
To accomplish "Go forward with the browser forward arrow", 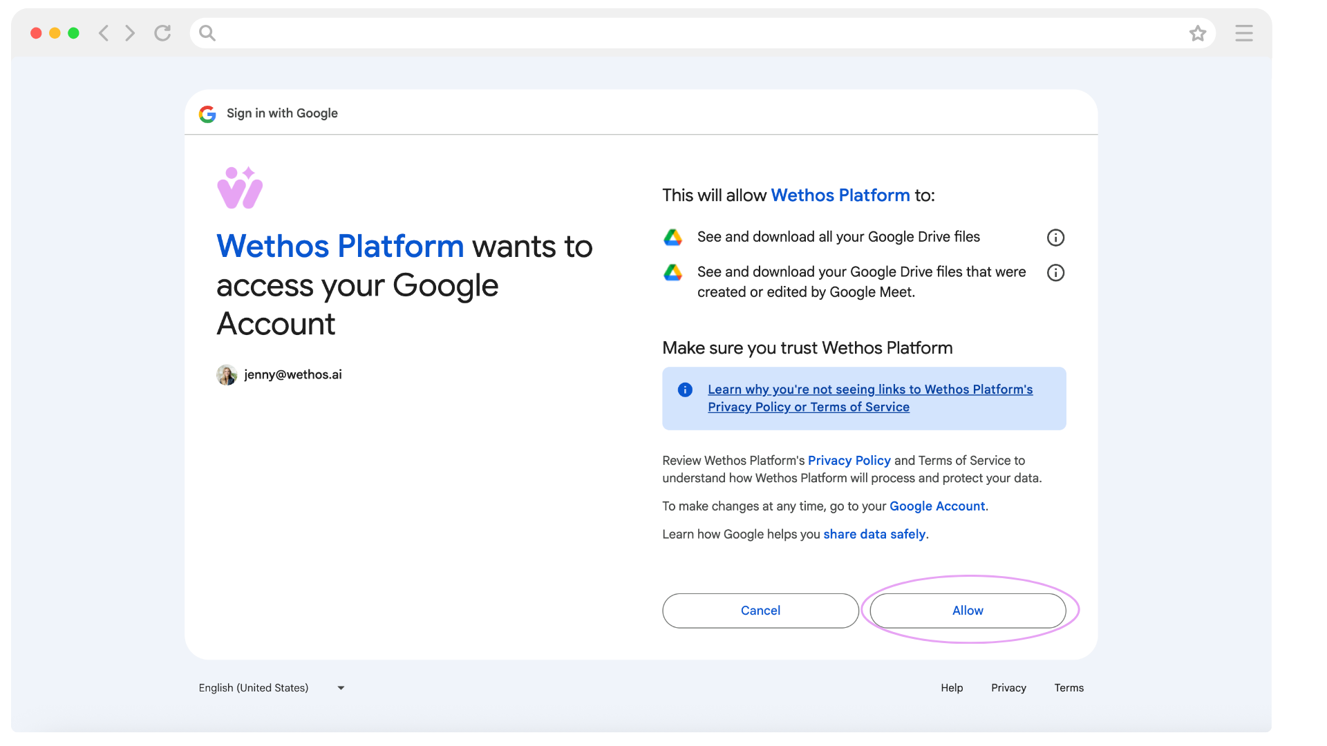I will (x=130, y=33).
